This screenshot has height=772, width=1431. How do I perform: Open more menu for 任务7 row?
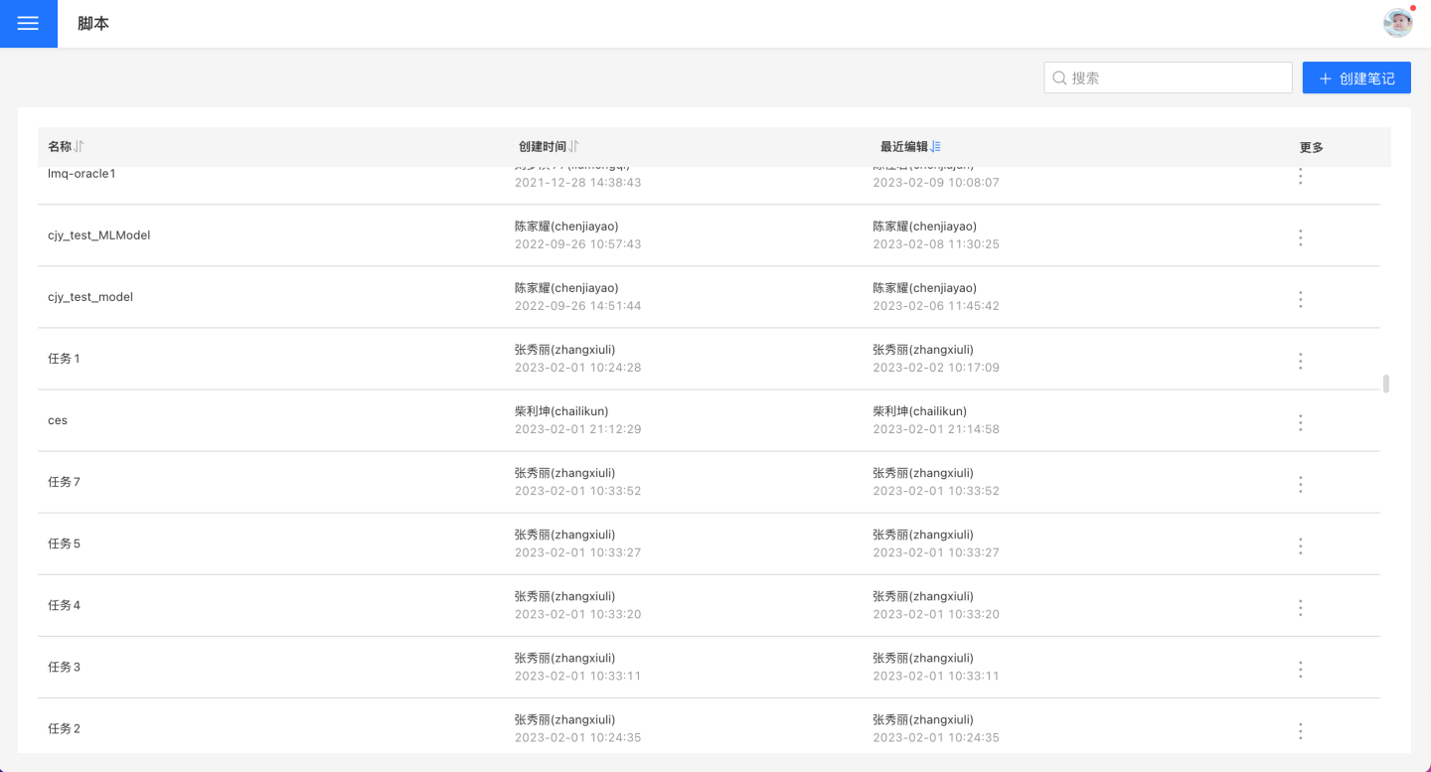pyautogui.click(x=1300, y=484)
